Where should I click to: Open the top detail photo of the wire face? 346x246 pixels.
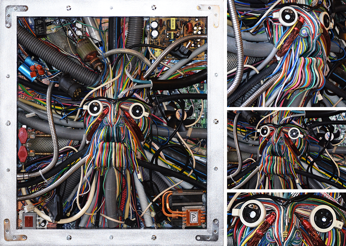[286, 53]
